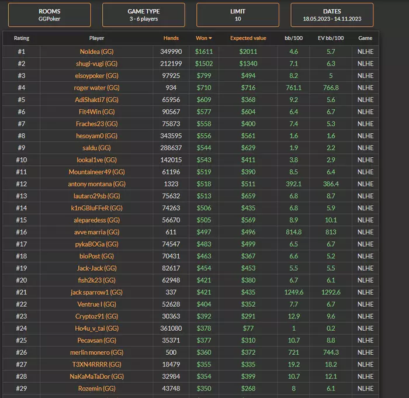The width and height of the screenshot is (409, 398).
Task: Open player Pecavsan (GG) profile
Action: pos(96,340)
